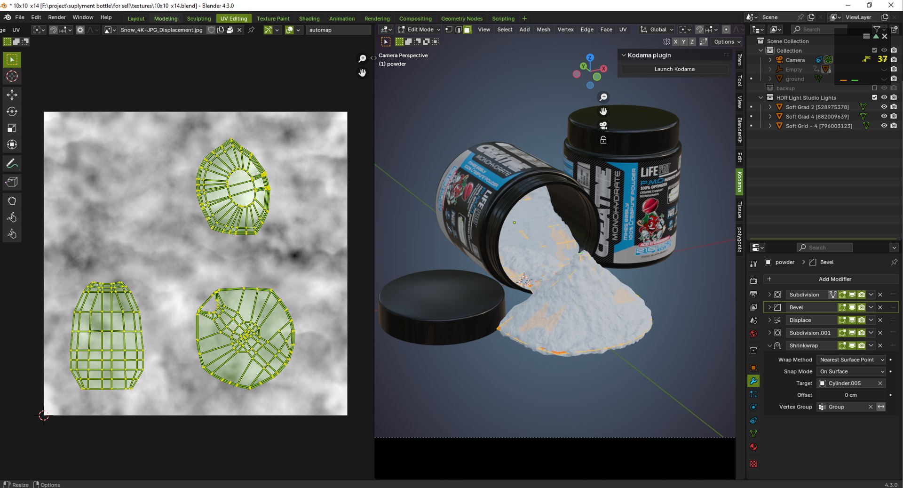Toggle Bevel modifier viewport display
Viewport: 903px width, 488px height.
coord(852,307)
